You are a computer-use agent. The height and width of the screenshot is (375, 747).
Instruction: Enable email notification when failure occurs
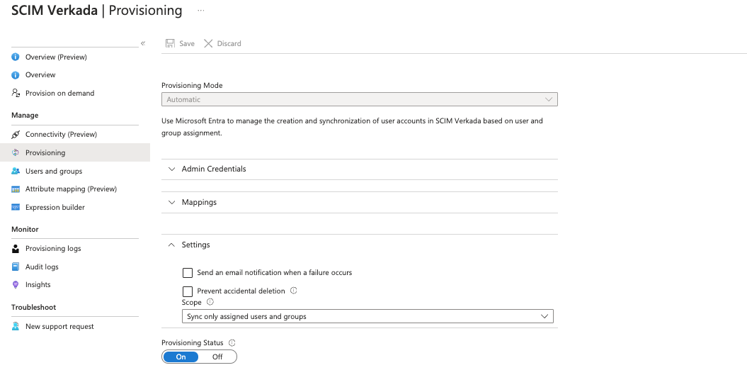point(188,273)
